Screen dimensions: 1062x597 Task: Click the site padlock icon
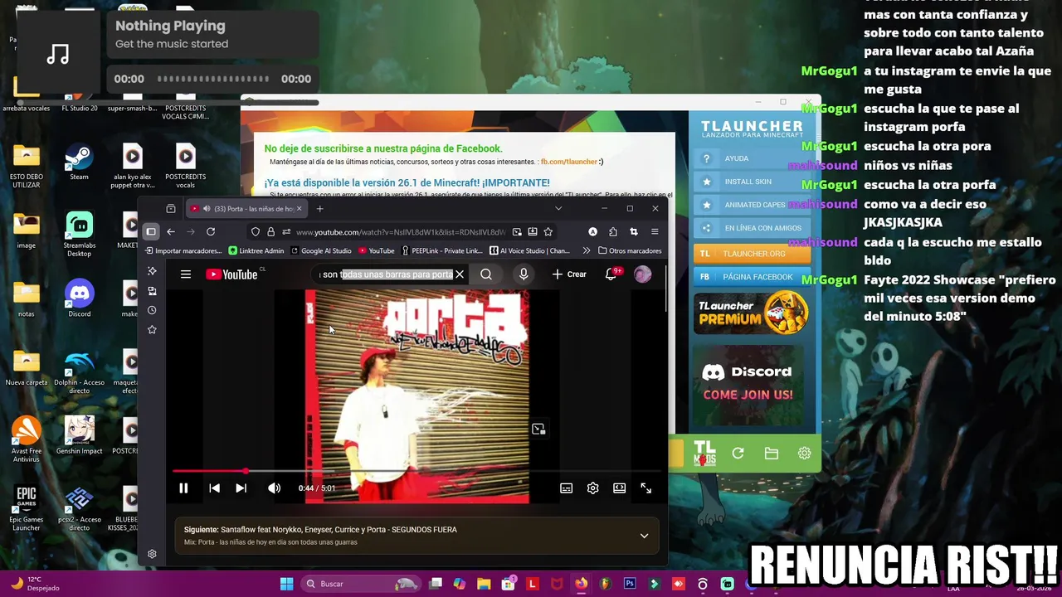[x=270, y=232]
